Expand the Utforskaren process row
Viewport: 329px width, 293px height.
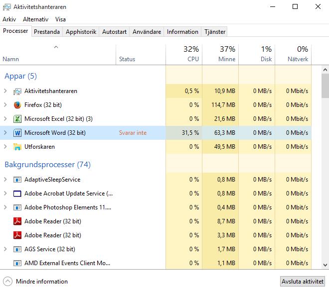coord(5,147)
